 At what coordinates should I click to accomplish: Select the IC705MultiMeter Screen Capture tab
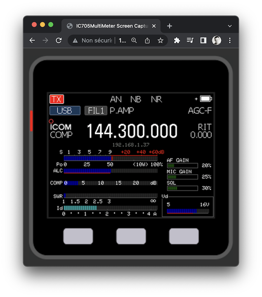click(x=111, y=26)
